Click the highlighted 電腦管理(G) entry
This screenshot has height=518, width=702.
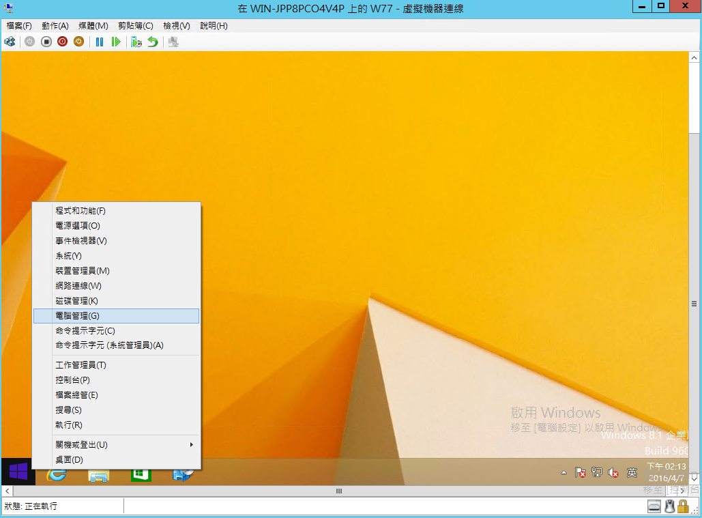click(x=117, y=316)
